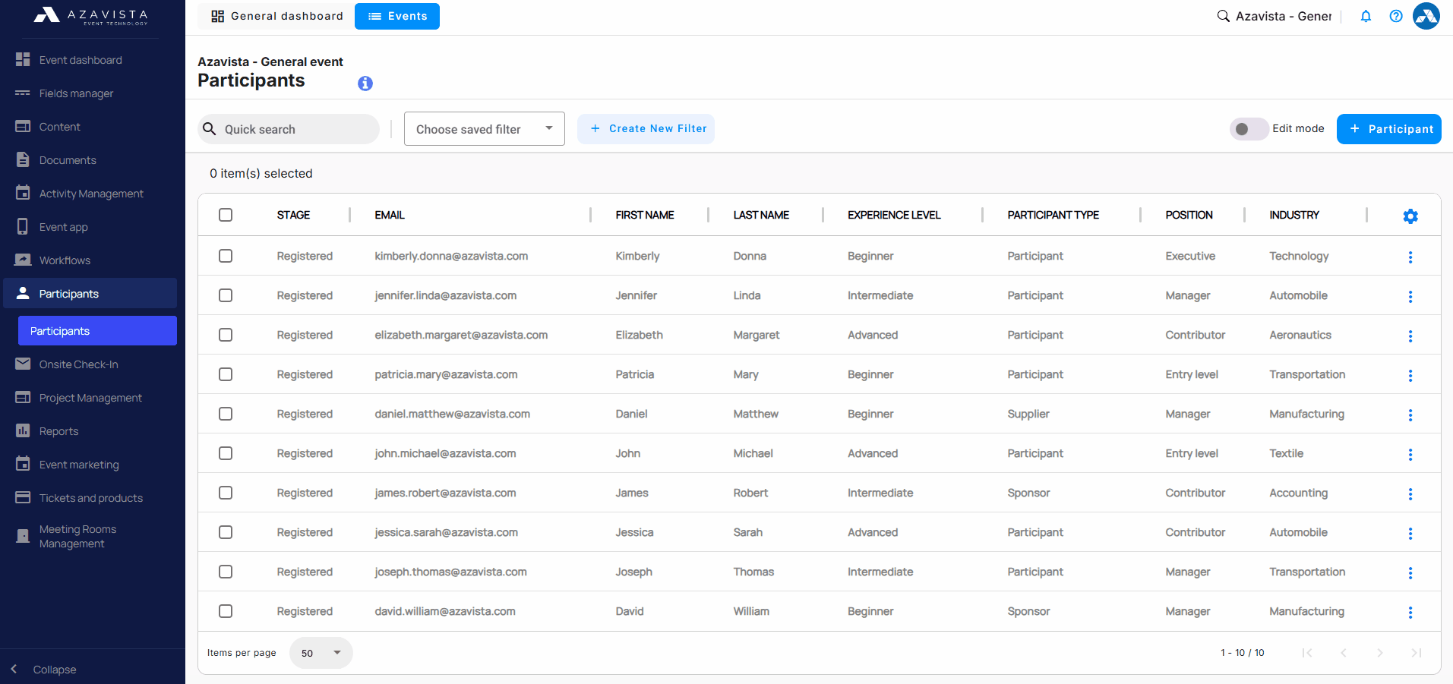Viewport: 1453px width, 684px height.
Task: Open the notifications bell icon
Action: (x=1366, y=16)
